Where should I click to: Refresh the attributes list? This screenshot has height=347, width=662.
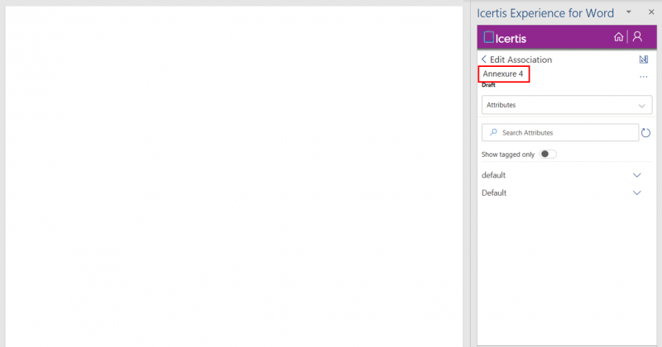(645, 133)
